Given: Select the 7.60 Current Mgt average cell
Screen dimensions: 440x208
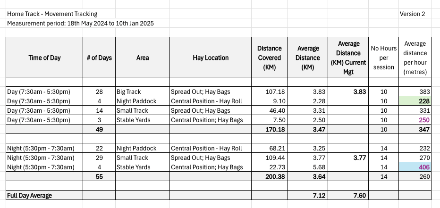Looking at the screenshot, I should (348, 195).
